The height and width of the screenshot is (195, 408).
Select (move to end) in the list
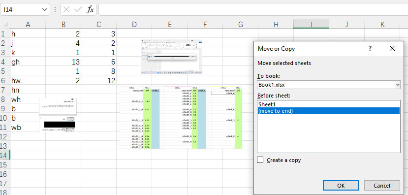tap(328, 111)
